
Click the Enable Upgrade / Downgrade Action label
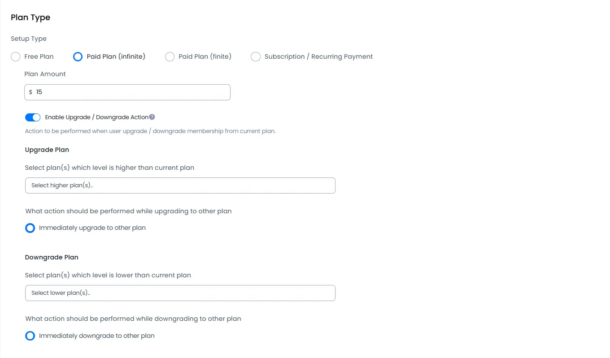click(96, 117)
